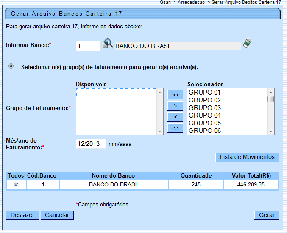Remove all groups with << button
Screen dimensions: 287x233
[x=175, y=128]
